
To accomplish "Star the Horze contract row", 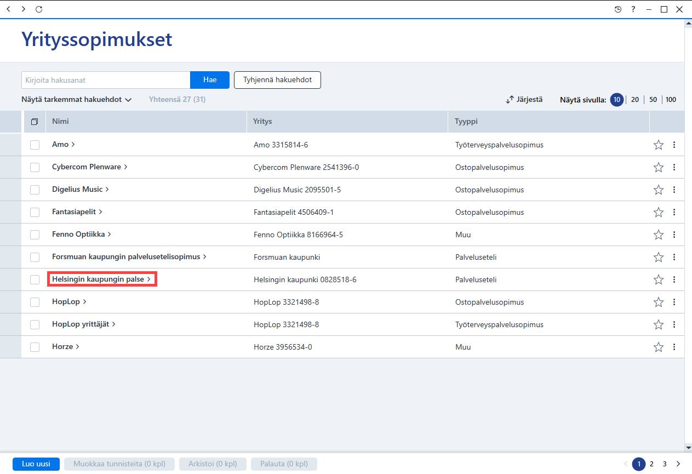I will [659, 347].
